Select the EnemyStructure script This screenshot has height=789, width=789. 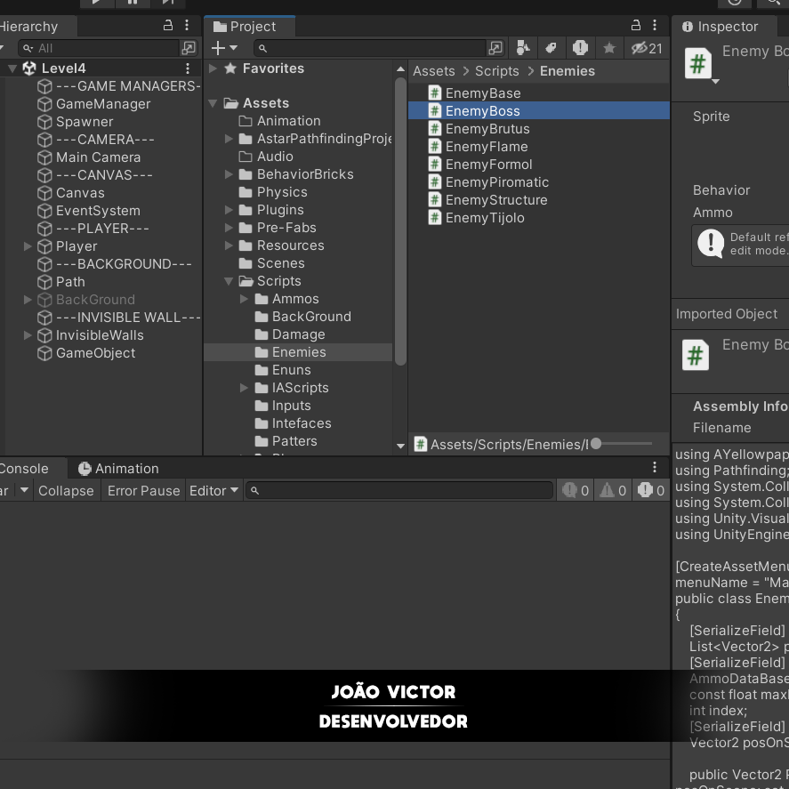[496, 200]
